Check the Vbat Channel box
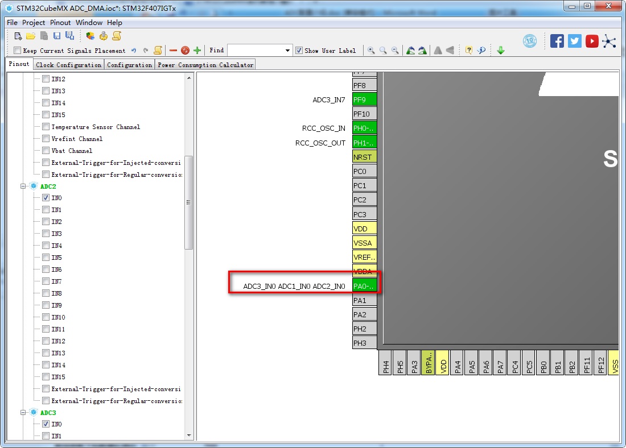 pos(46,151)
